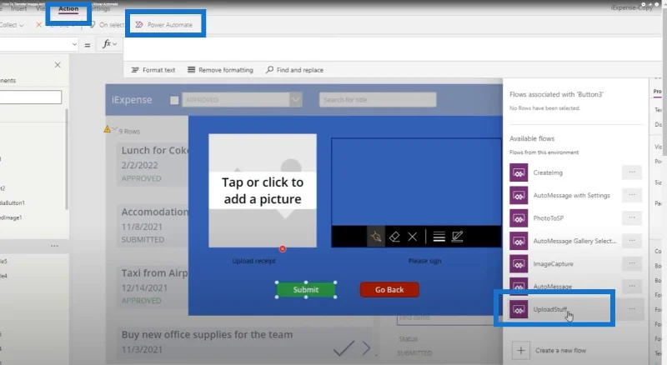This screenshot has height=365, width=667.
Task: Click the tree view search box
Action: [x=31, y=97]
